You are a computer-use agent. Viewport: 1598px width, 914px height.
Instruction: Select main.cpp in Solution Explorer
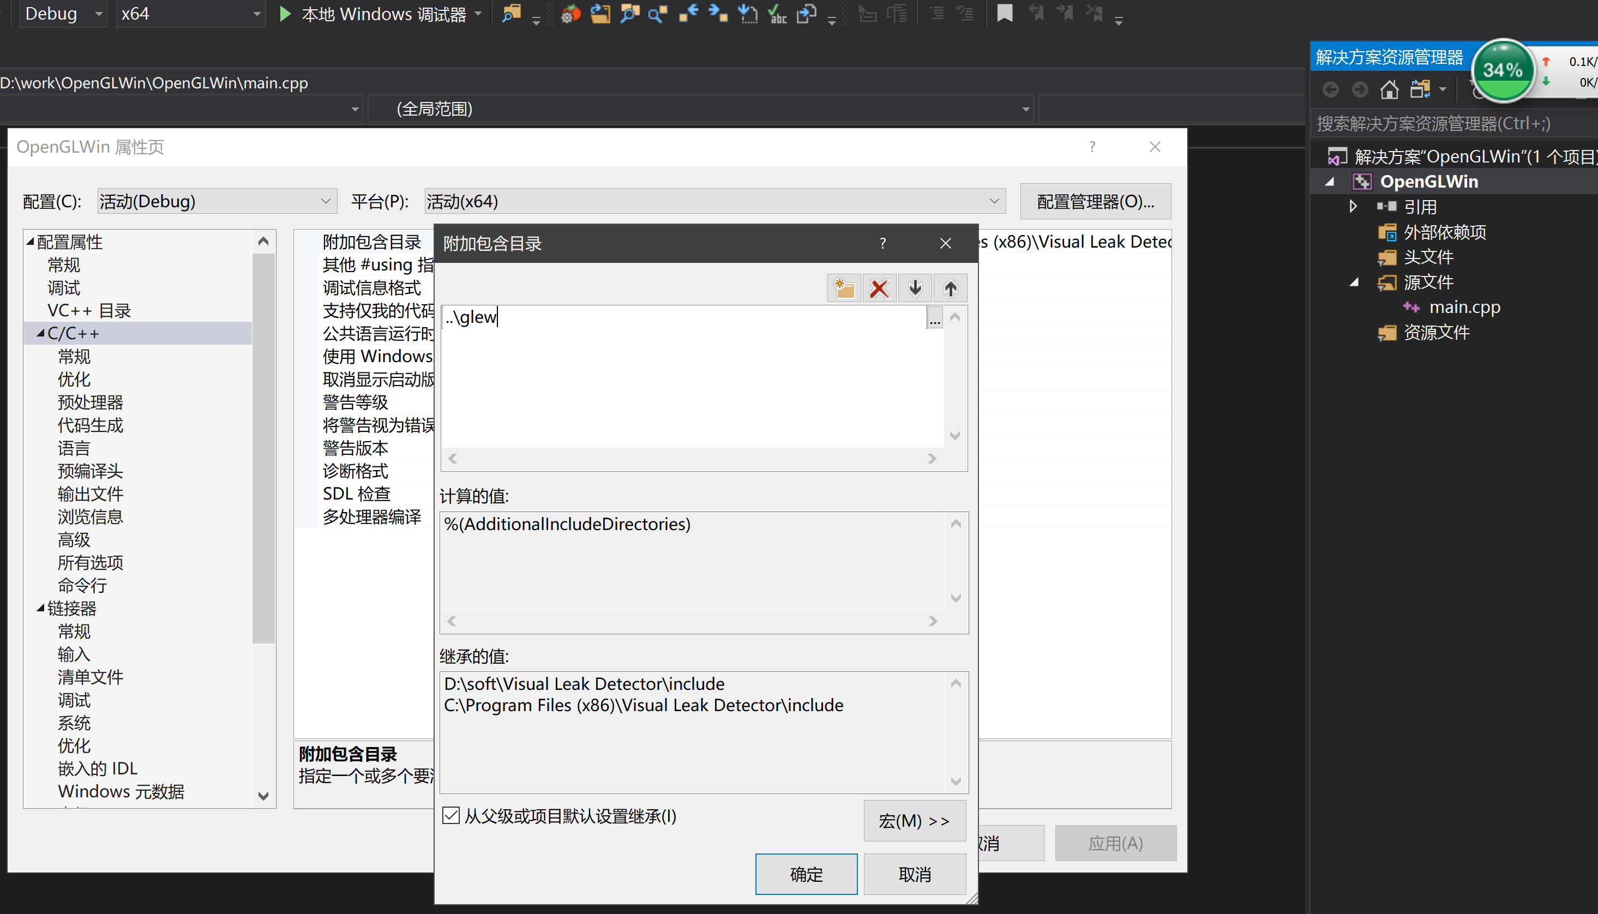click(x=1466, y=307)
